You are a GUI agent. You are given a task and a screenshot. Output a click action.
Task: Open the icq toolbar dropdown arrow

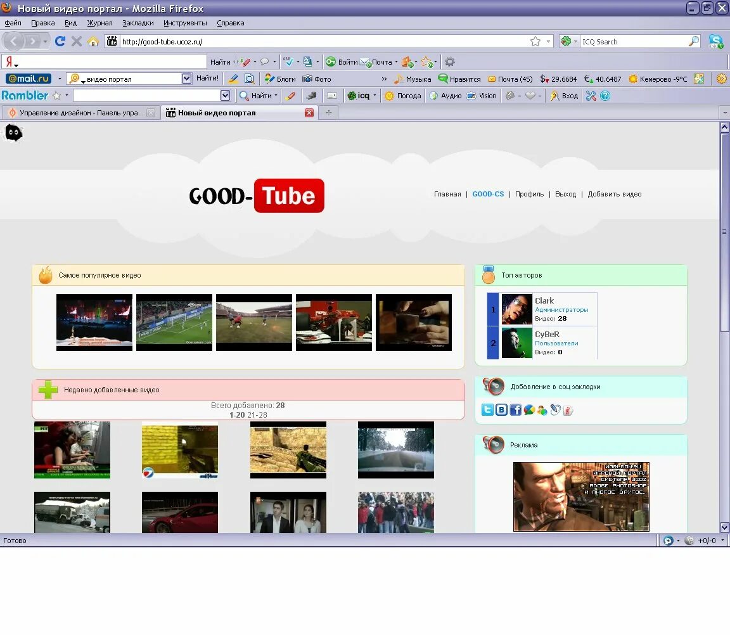(375, 96)
